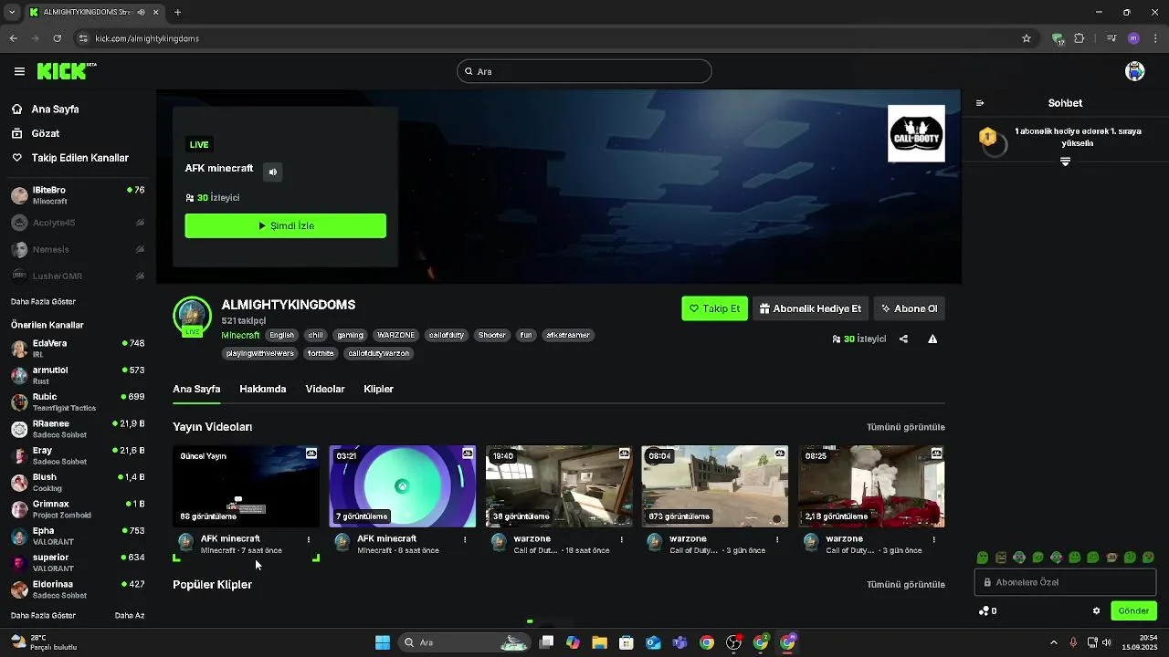Open options menu of the 08:25 warzone video

(x=934, y=539)
